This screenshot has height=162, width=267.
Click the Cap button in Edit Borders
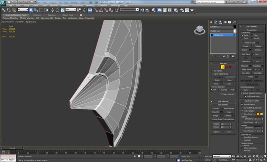229,112
